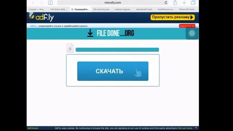Open the download7.med tab
233x131 pixels.
pyautogui.click(x=145, y=9)
